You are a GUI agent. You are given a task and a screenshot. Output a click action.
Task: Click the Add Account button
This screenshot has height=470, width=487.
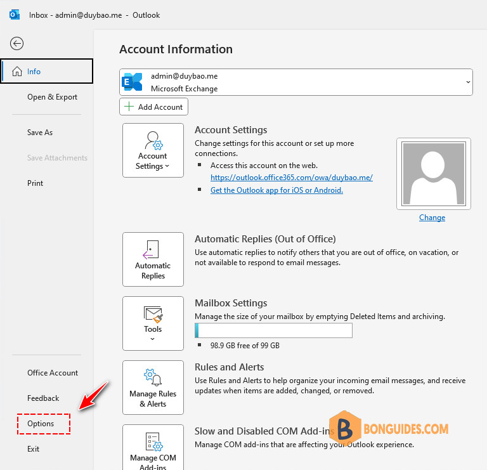[x=153, y=107]
